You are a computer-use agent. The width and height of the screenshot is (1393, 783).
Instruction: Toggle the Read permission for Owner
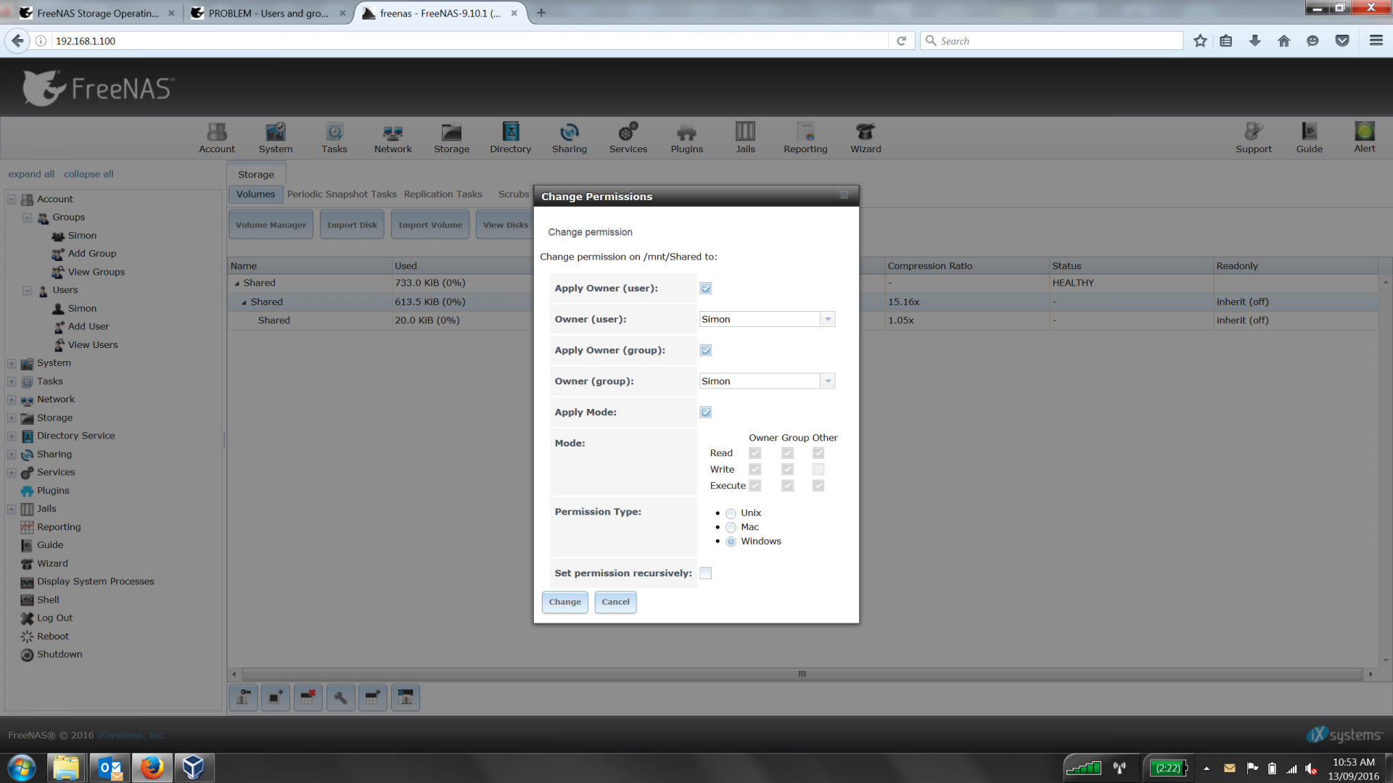click(x=755, y=453)
